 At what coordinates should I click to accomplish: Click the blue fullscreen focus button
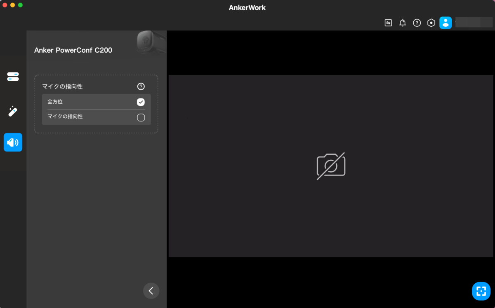coord(481,291)
